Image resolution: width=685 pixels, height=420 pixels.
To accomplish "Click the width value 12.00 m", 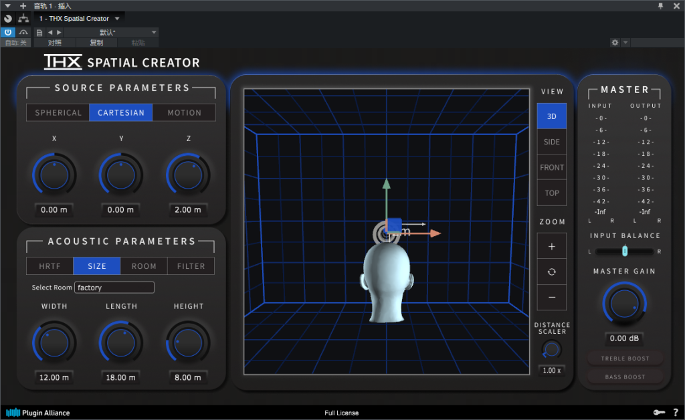I will (x=54, y=378).
